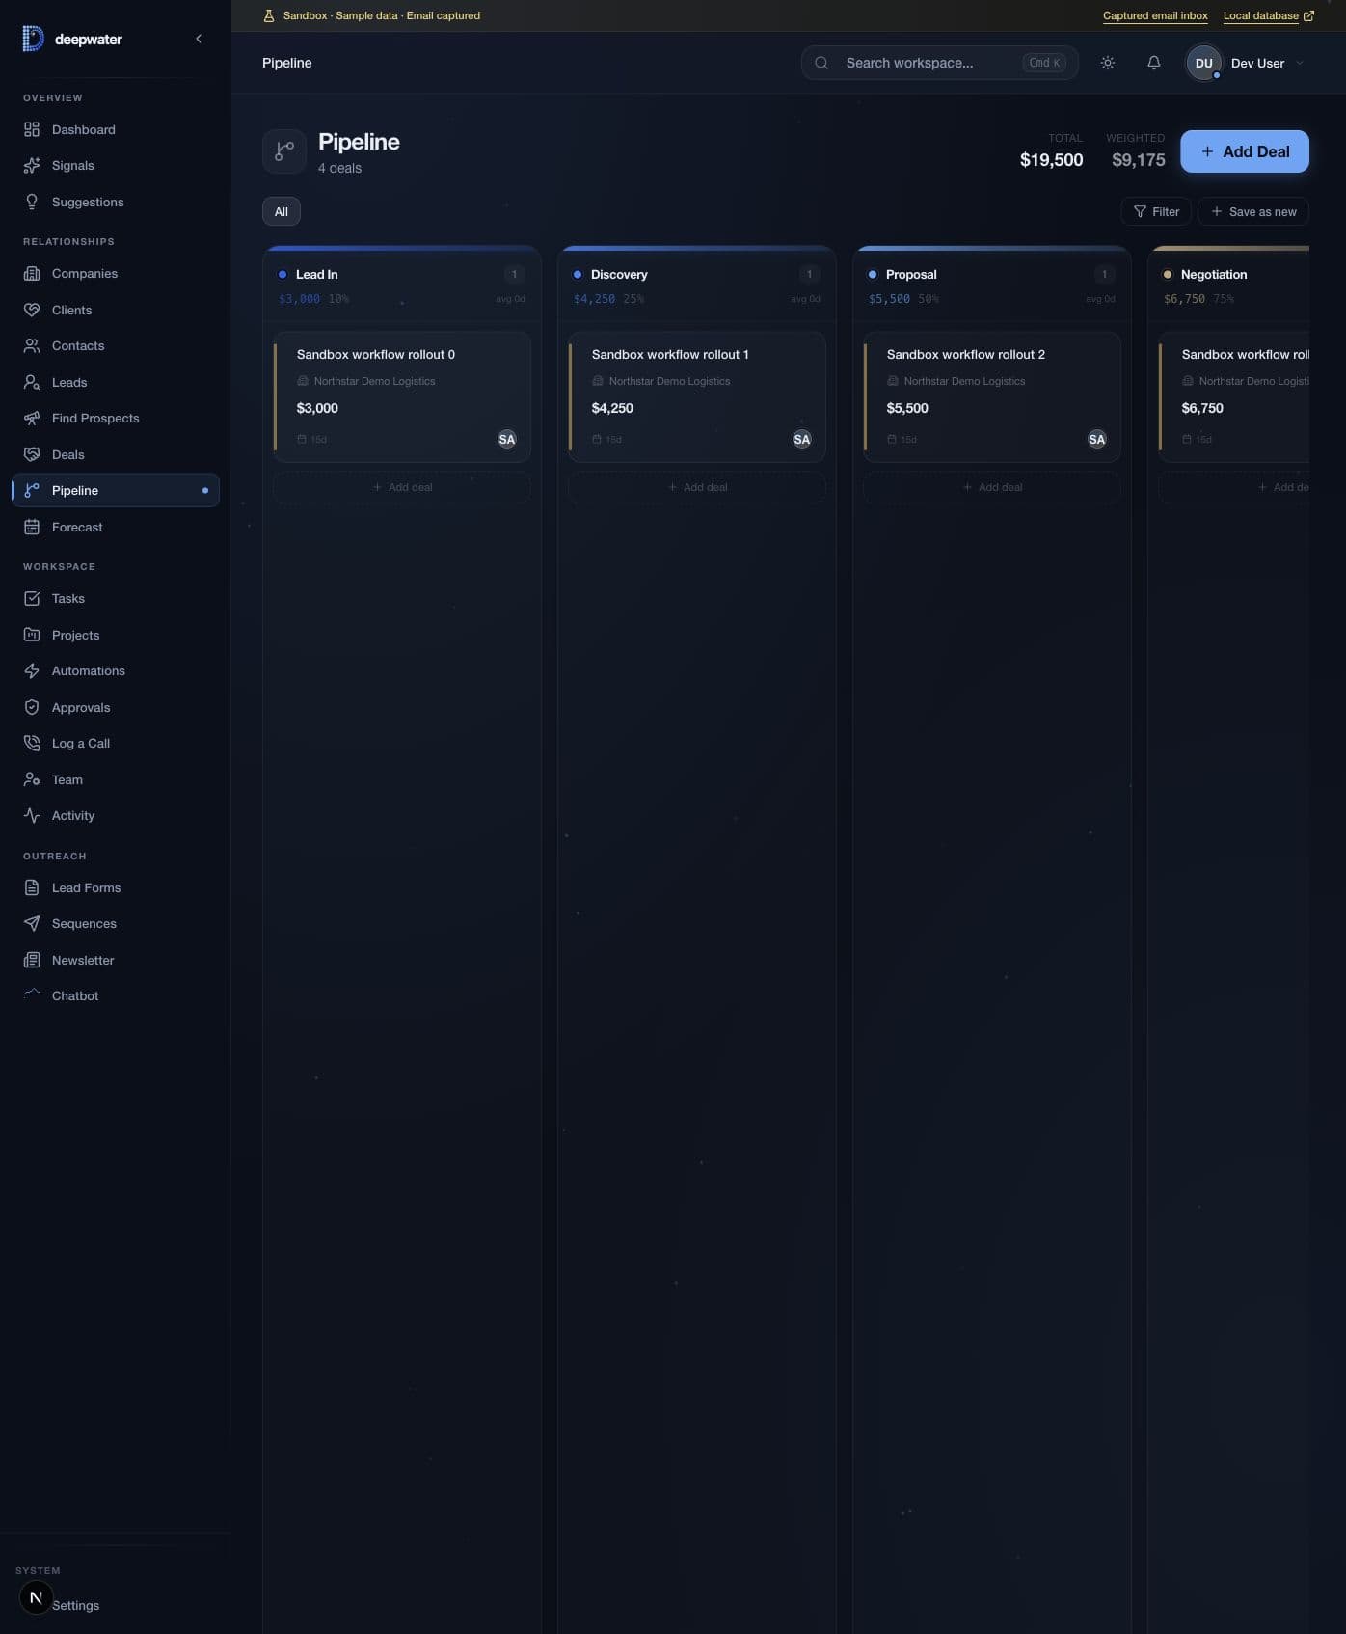The width and height of the screenshot is (1346, 1634).
Task: Select the All view tab
Action: (282, 211)
